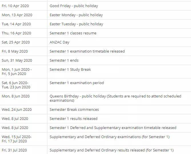Image resolution: width=191 pixels, height=154 pixels.
Task: Select the Semester 1 results released text
Action: (73, 119)
